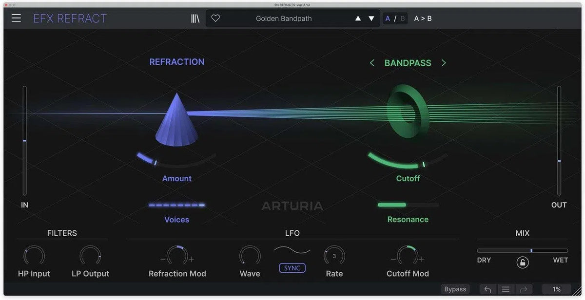
Task: Click A > B to copy settings
Action: [422, 18]
